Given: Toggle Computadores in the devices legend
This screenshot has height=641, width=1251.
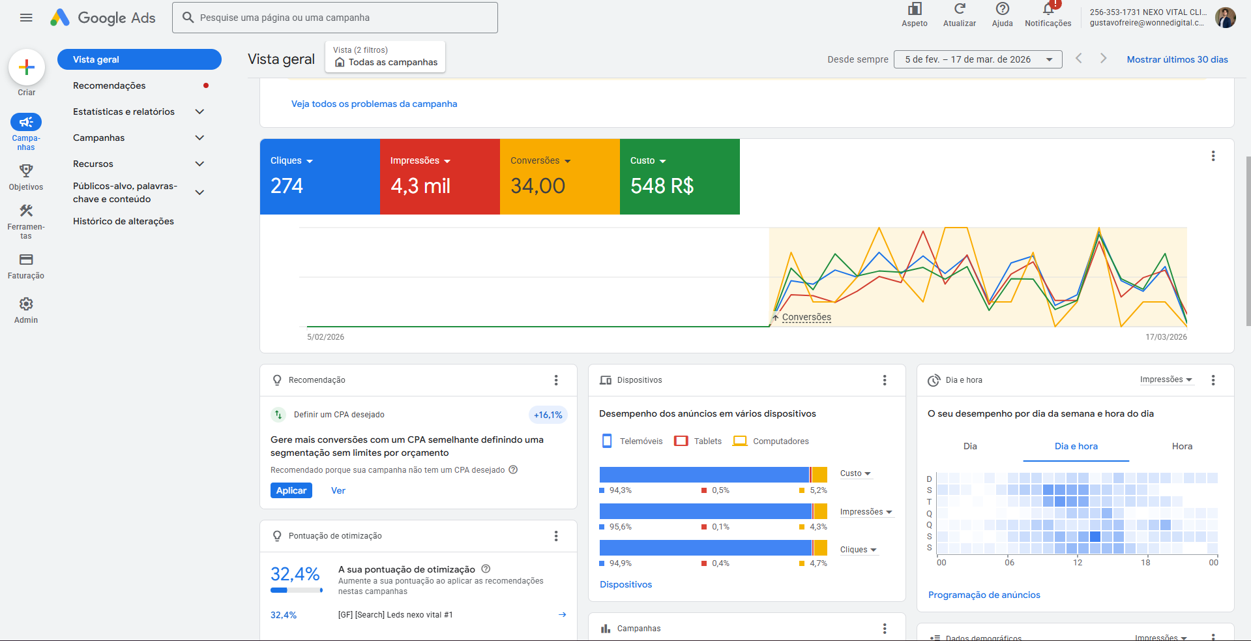Looking at the screenshot, I should pos(771,441).
